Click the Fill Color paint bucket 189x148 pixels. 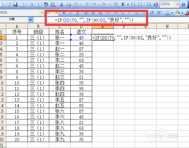(178, 13)
